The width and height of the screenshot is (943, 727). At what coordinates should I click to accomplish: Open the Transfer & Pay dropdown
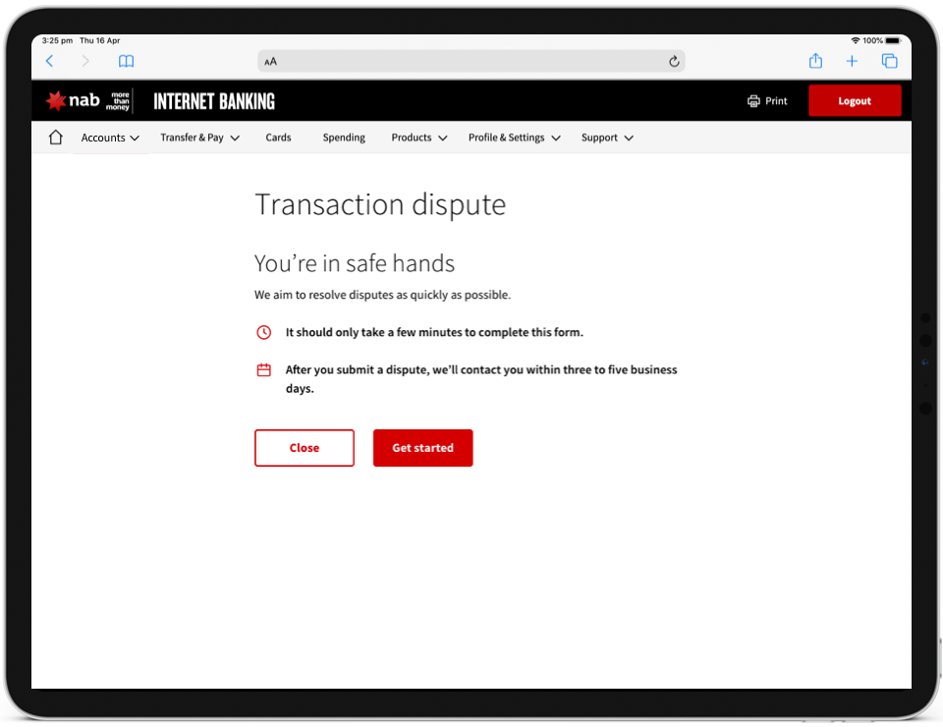coord(199,138)
